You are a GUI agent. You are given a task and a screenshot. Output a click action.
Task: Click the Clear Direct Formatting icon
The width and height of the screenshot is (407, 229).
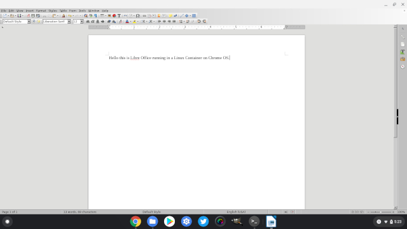120,22
